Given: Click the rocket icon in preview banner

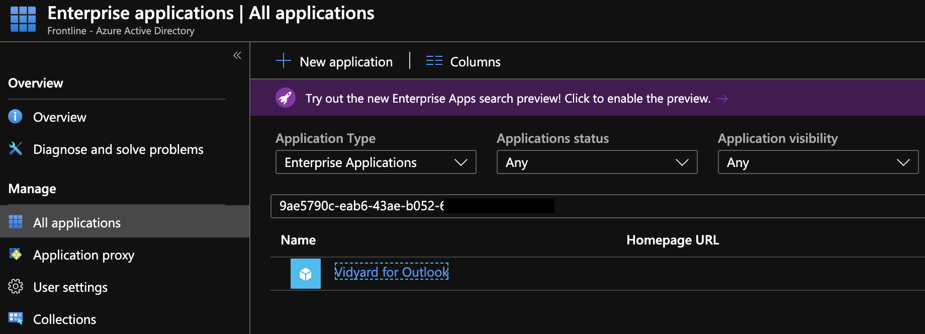Looking at the screenshot, I should click(286, 98).
